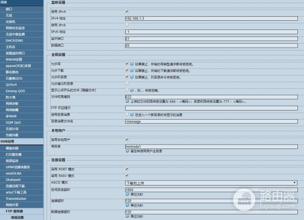Click the 根目录 field showing /mnt/sda1
Image resolution: width=304 pixels, height=220 pixels.
coord(211,146)
